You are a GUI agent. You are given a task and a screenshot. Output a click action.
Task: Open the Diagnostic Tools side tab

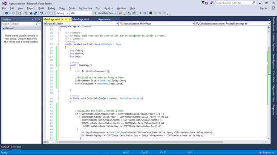click(274, 93)
